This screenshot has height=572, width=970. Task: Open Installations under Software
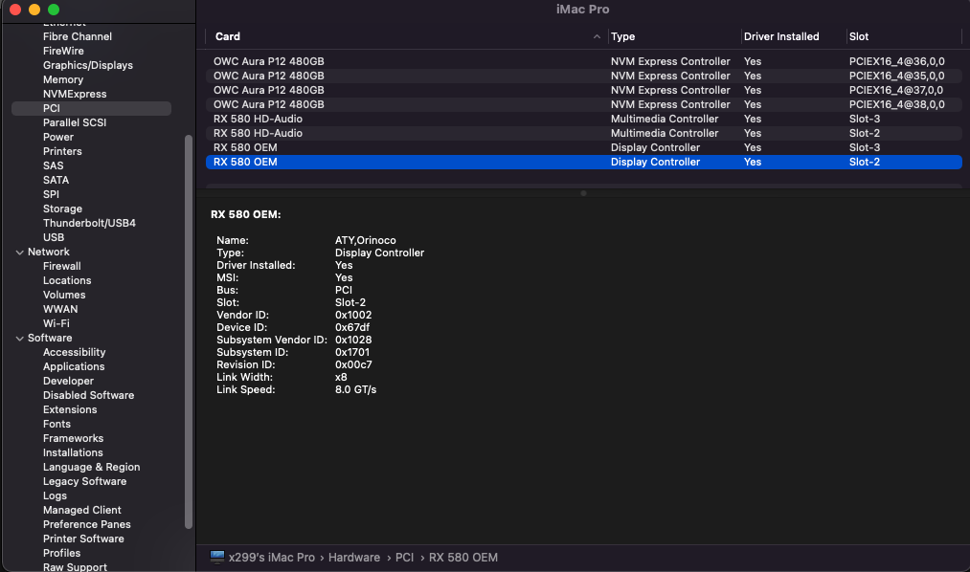pyautogui.click(x=73, y=452)
